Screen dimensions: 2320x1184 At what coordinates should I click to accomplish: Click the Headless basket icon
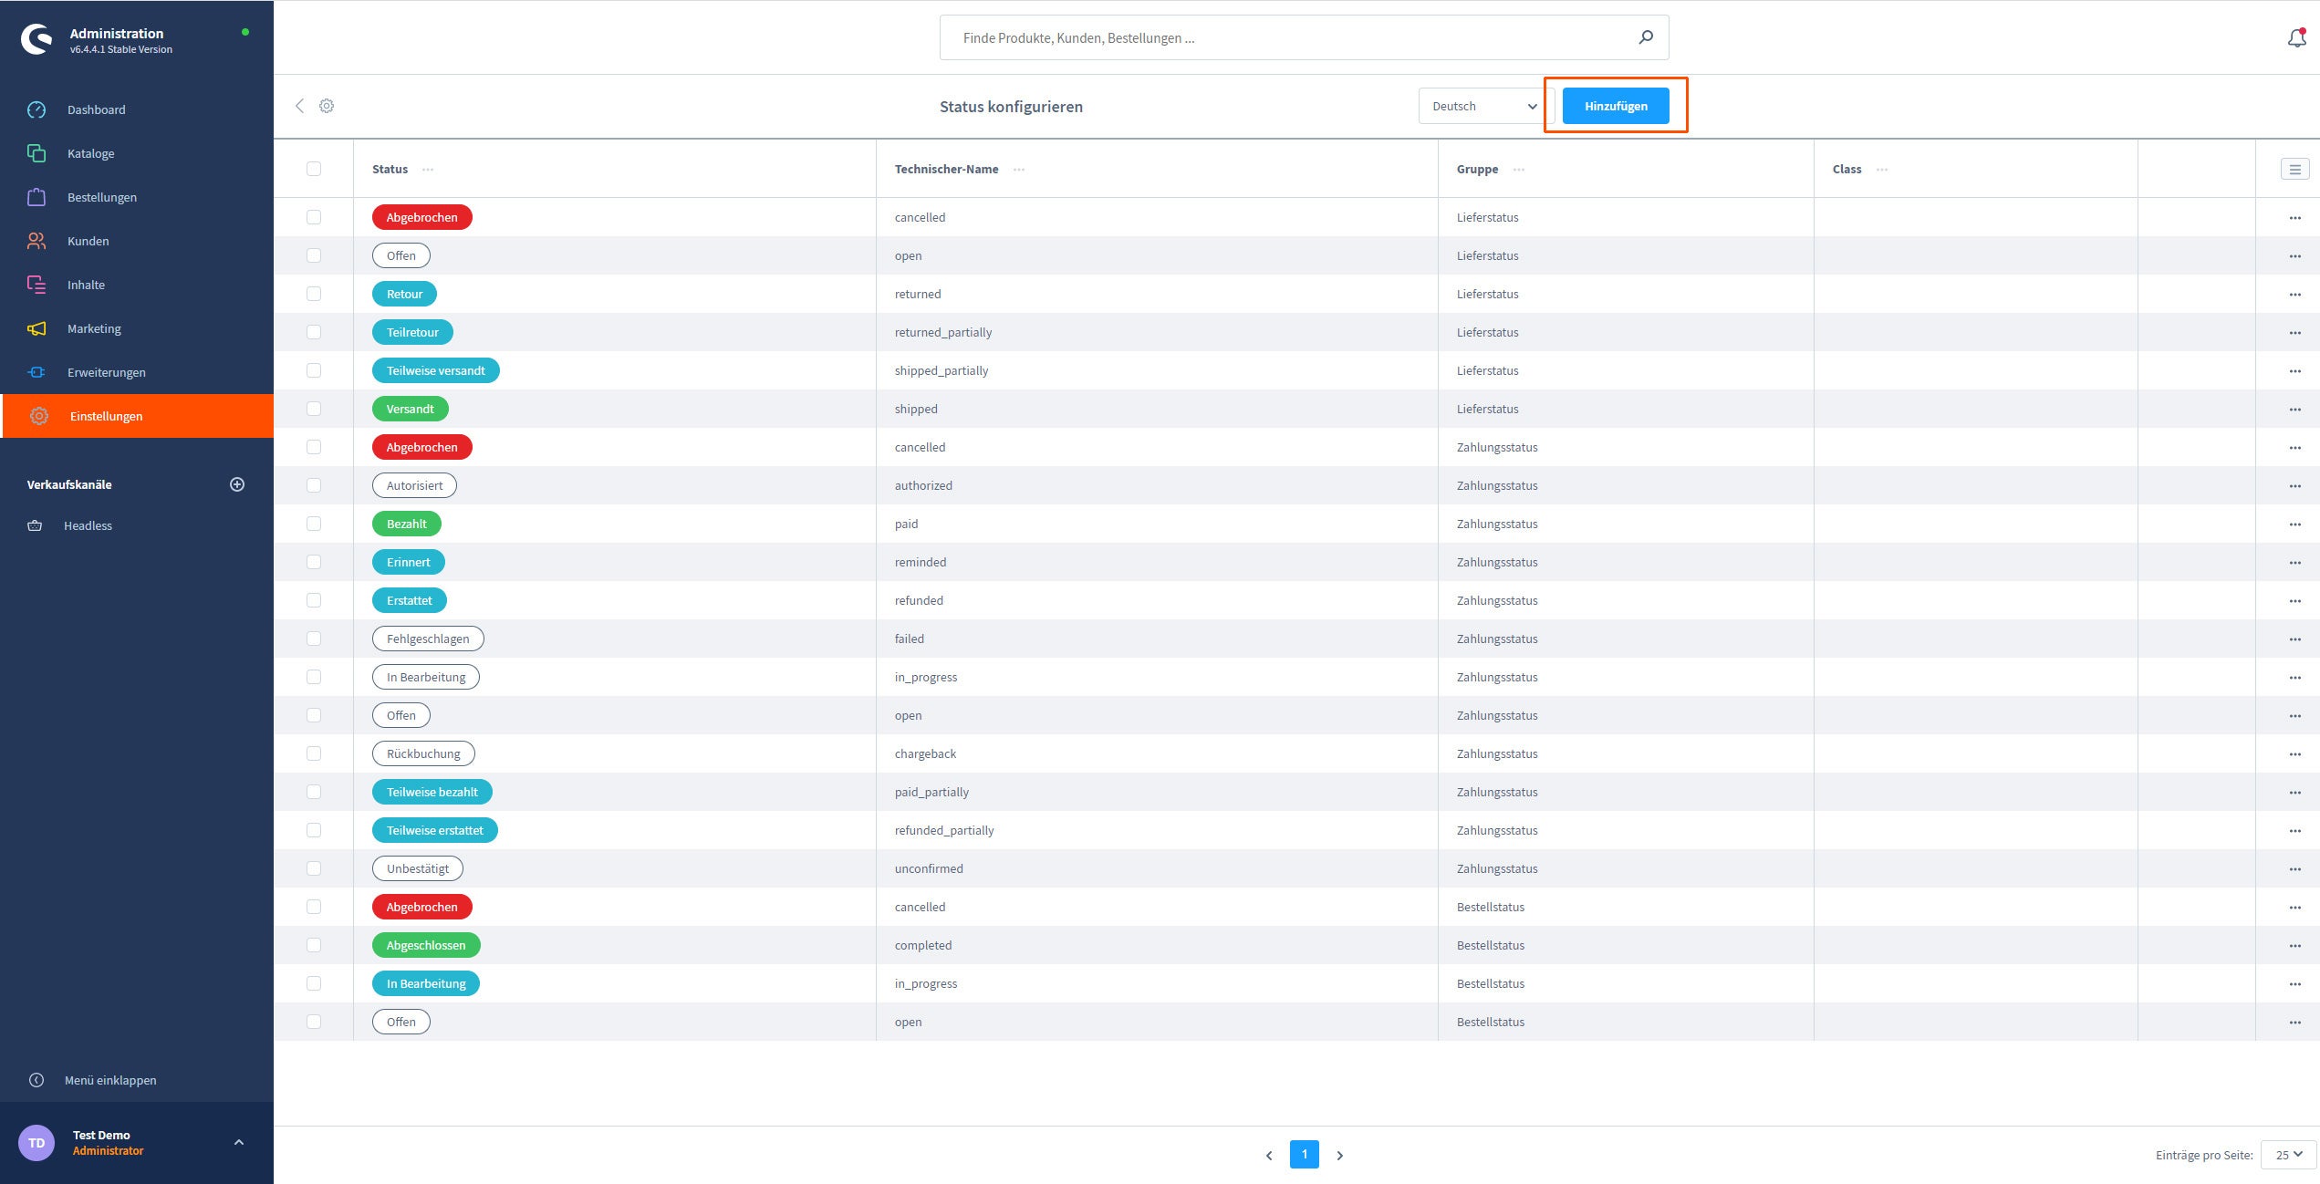pyautogui.click(x=35, y=525)
